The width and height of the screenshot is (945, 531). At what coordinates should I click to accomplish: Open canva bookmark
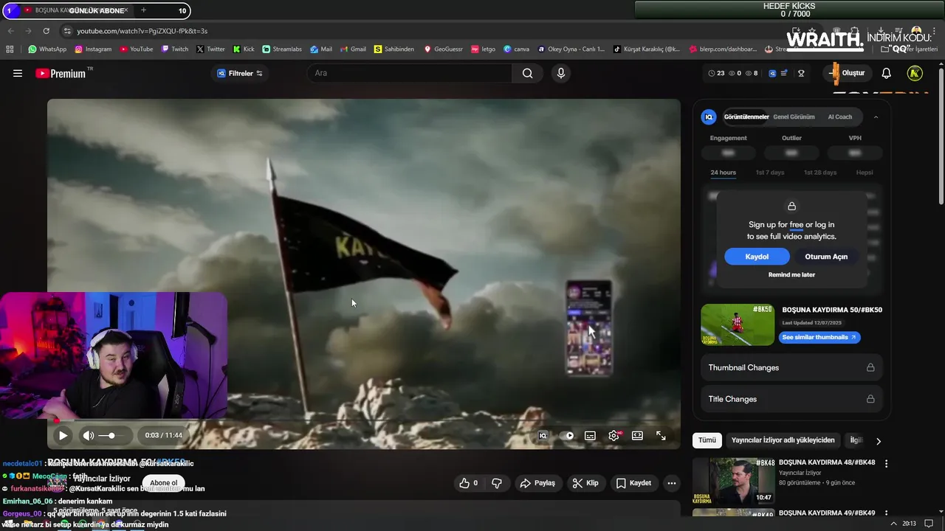pos(516,49)
